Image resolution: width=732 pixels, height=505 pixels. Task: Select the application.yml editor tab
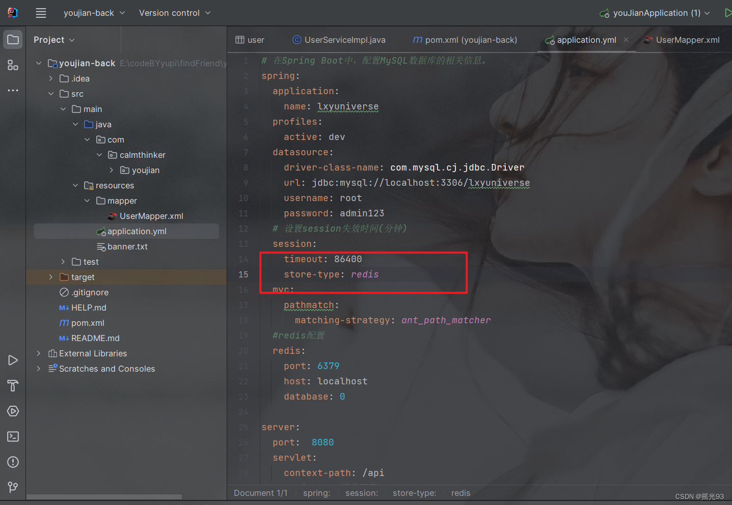tap(586, 40)
